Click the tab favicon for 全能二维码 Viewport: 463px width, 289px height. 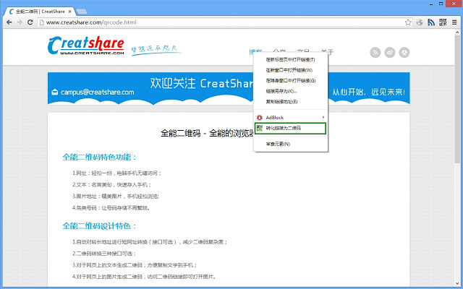click(12, 12)
